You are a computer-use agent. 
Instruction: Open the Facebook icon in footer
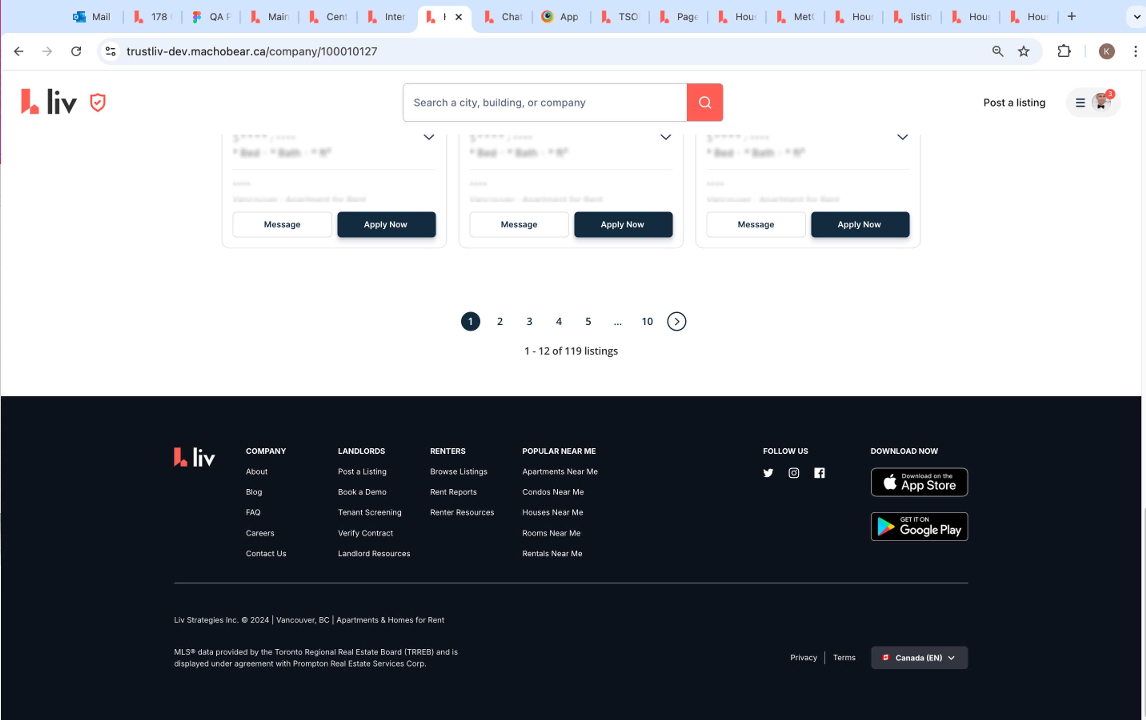[x=819, y=473]
